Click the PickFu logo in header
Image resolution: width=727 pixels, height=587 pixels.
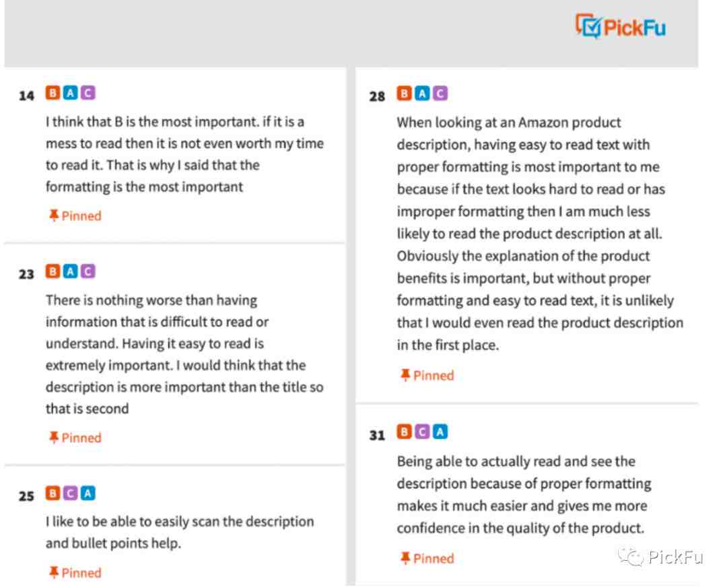click(x=621, y=26)
